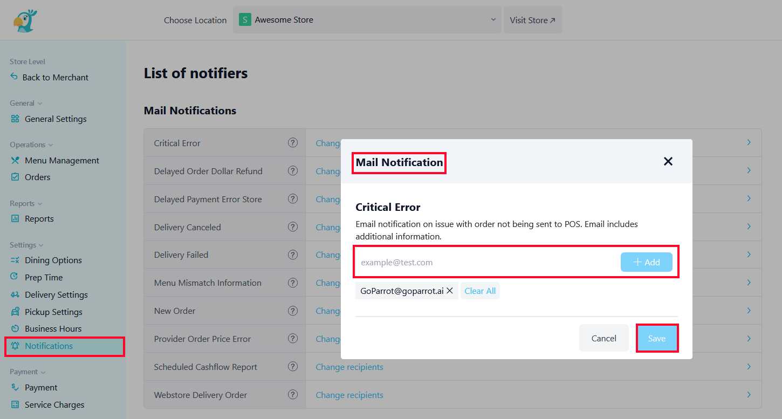Close the Mail Notification dialog

(668, 161)
